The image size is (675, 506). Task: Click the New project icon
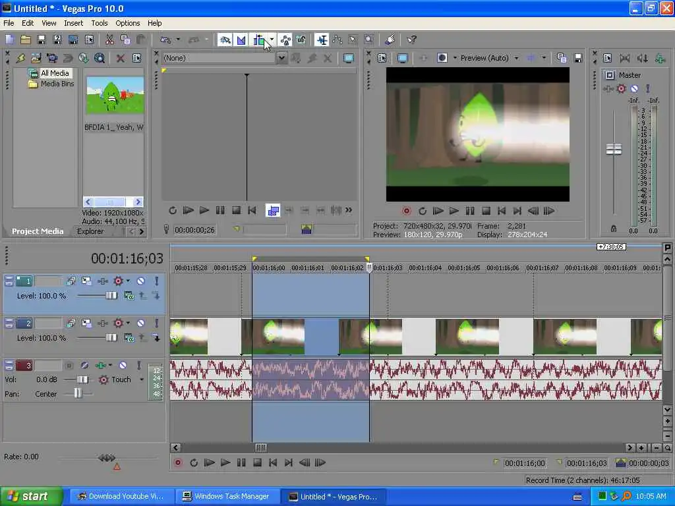click(x=9, y=40)
